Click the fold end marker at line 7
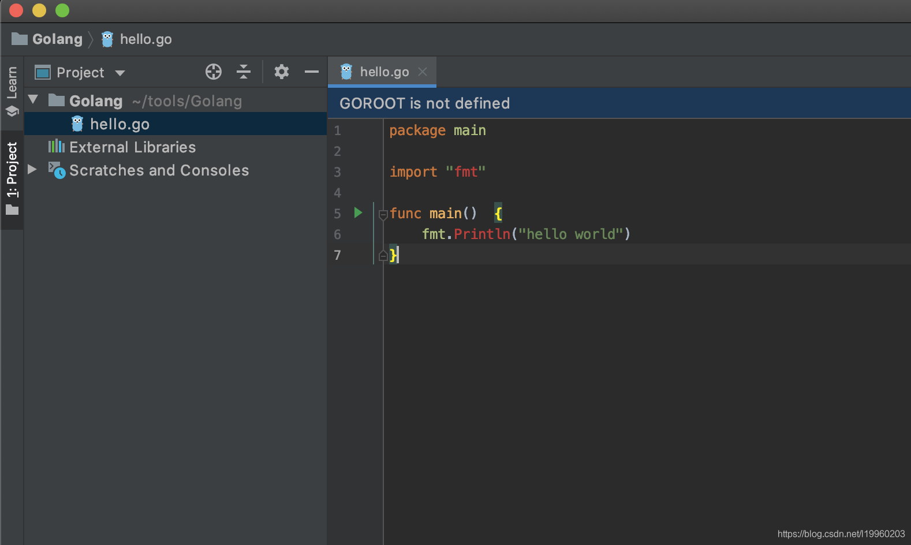The width and height of the screenshot is (911, 545). [383, 255]
